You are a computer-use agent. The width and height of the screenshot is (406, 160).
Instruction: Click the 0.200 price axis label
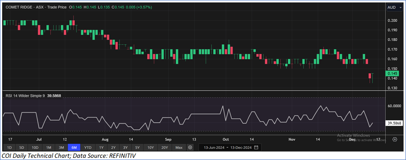coord(392,21)
